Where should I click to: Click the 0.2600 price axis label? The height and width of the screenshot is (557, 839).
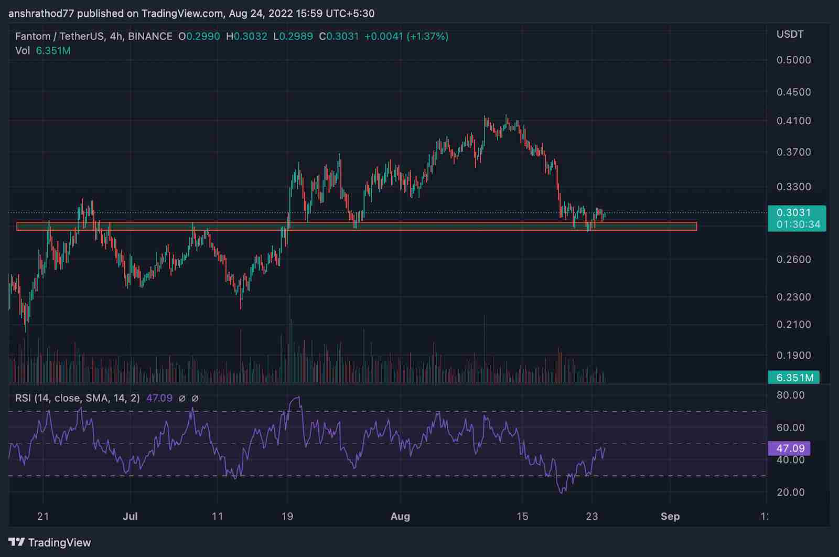click(793, 260)
